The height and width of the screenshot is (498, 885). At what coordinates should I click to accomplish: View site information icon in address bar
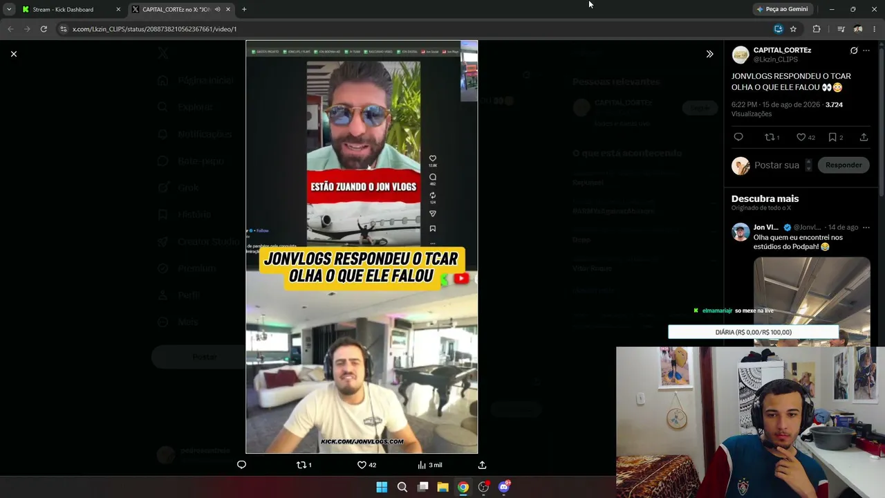click(64, 29)
